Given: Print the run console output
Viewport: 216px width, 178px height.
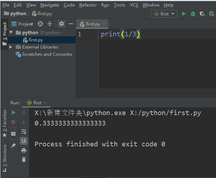Looking at the screenshot, I should pyautogui.click(x=24, y=150).
